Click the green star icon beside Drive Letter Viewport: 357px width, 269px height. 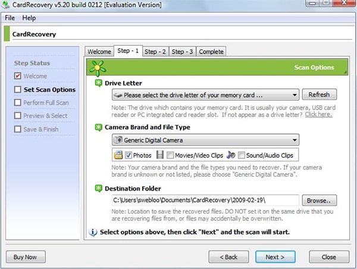98,83
